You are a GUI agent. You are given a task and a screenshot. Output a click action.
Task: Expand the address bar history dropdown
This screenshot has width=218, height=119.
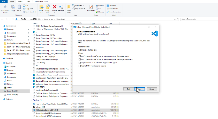point(175,19)
